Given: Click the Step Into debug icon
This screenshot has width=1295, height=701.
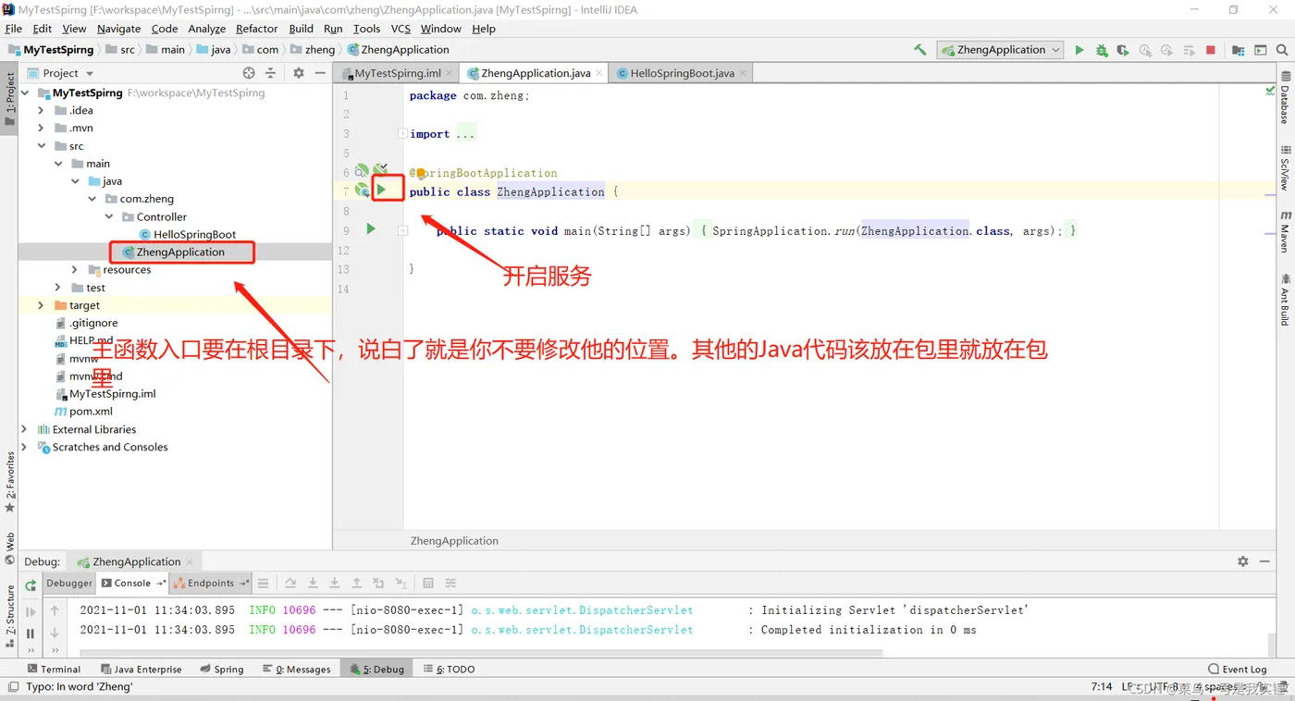Looking at the screenshot, I should [313, 583].
